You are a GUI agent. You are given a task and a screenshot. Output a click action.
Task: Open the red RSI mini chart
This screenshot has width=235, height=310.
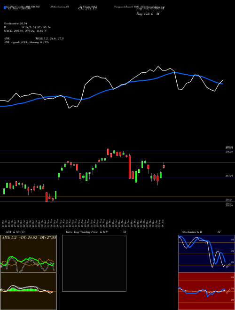(206, 291)
